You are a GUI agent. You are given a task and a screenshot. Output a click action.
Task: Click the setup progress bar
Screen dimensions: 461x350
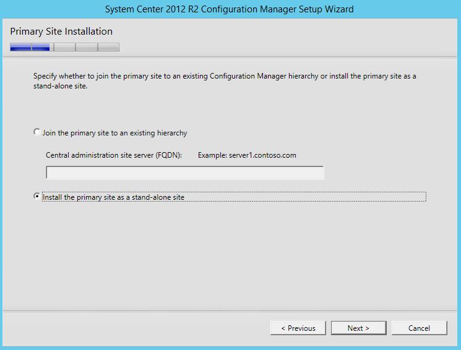[x=65, y=47]
